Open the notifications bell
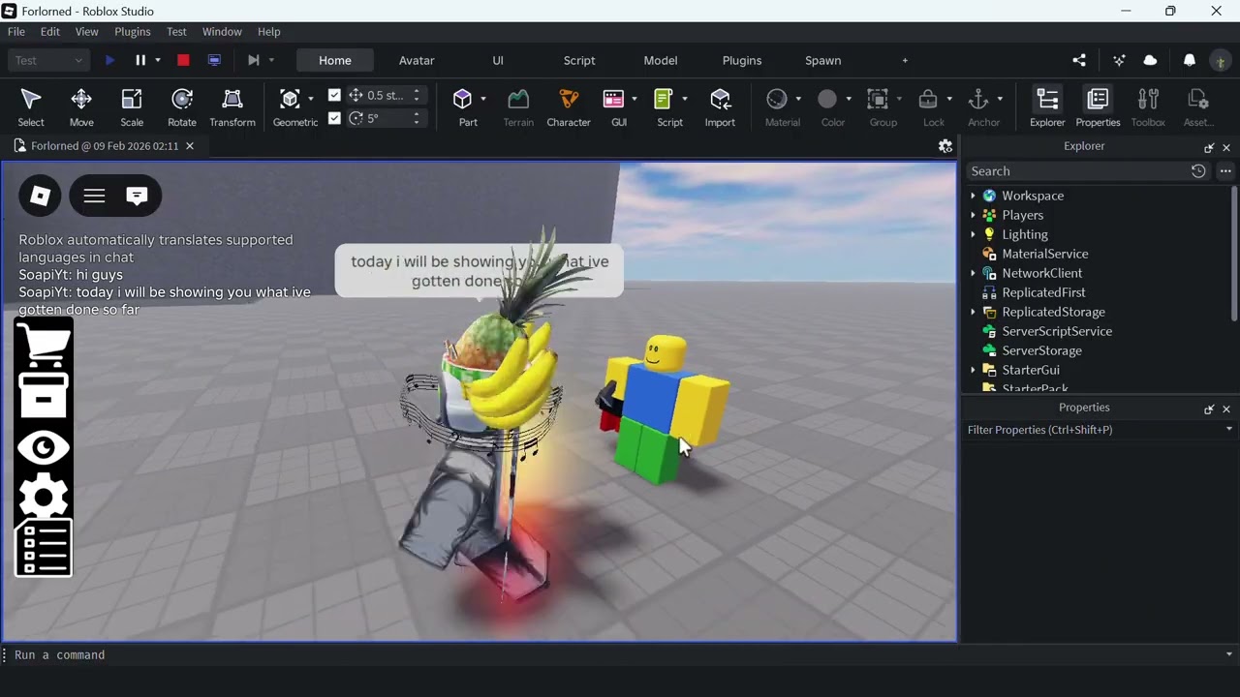1240x697 pixels. (1190, 60)
